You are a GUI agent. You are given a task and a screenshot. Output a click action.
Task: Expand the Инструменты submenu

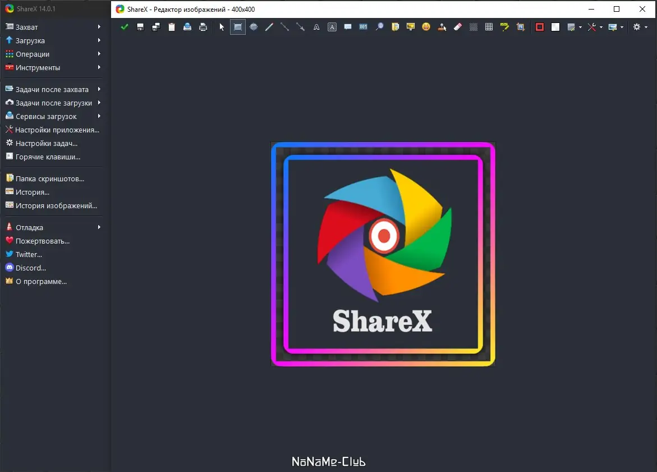pos(53,67)
